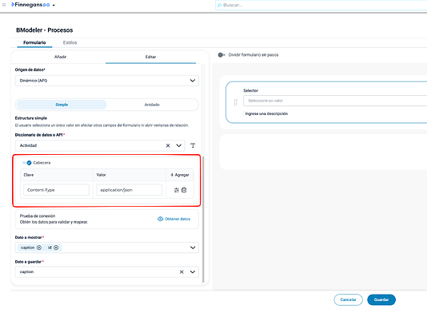Click the Finnegans logo

(x=30, y=5)
